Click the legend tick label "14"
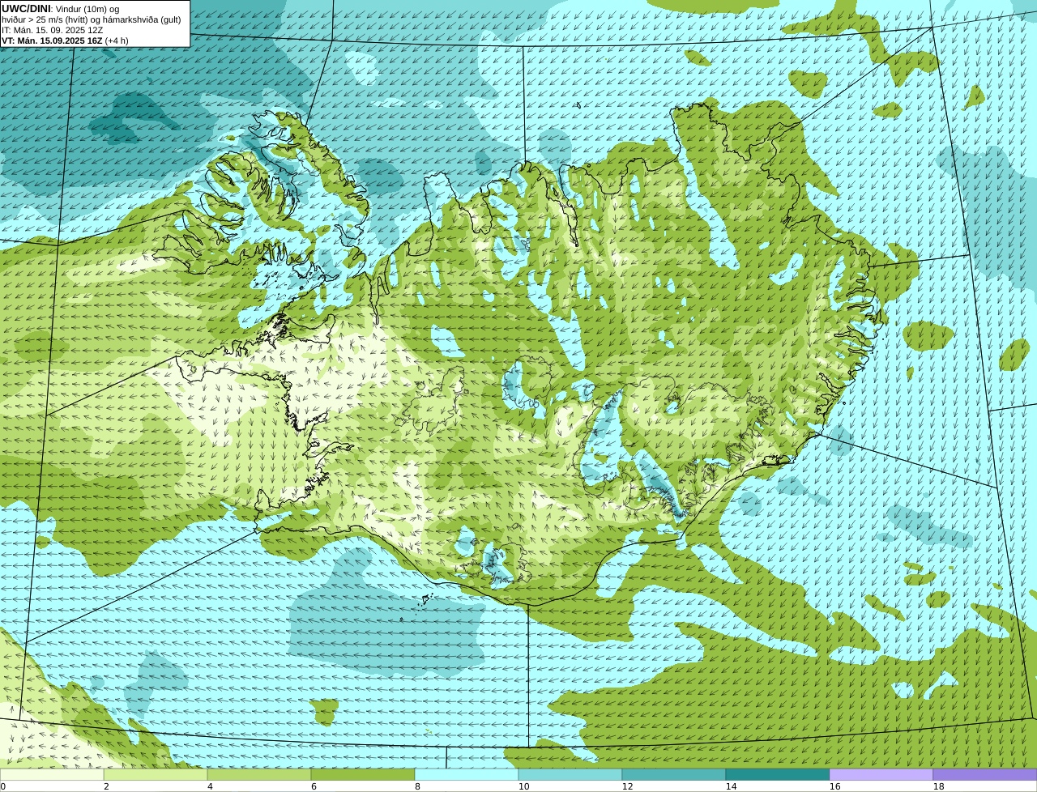This screenshot has height=792, width=1037. tap(731, 786)
